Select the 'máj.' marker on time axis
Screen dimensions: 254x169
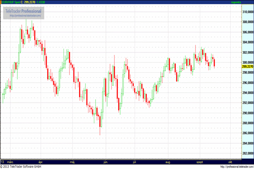point(72,162)
